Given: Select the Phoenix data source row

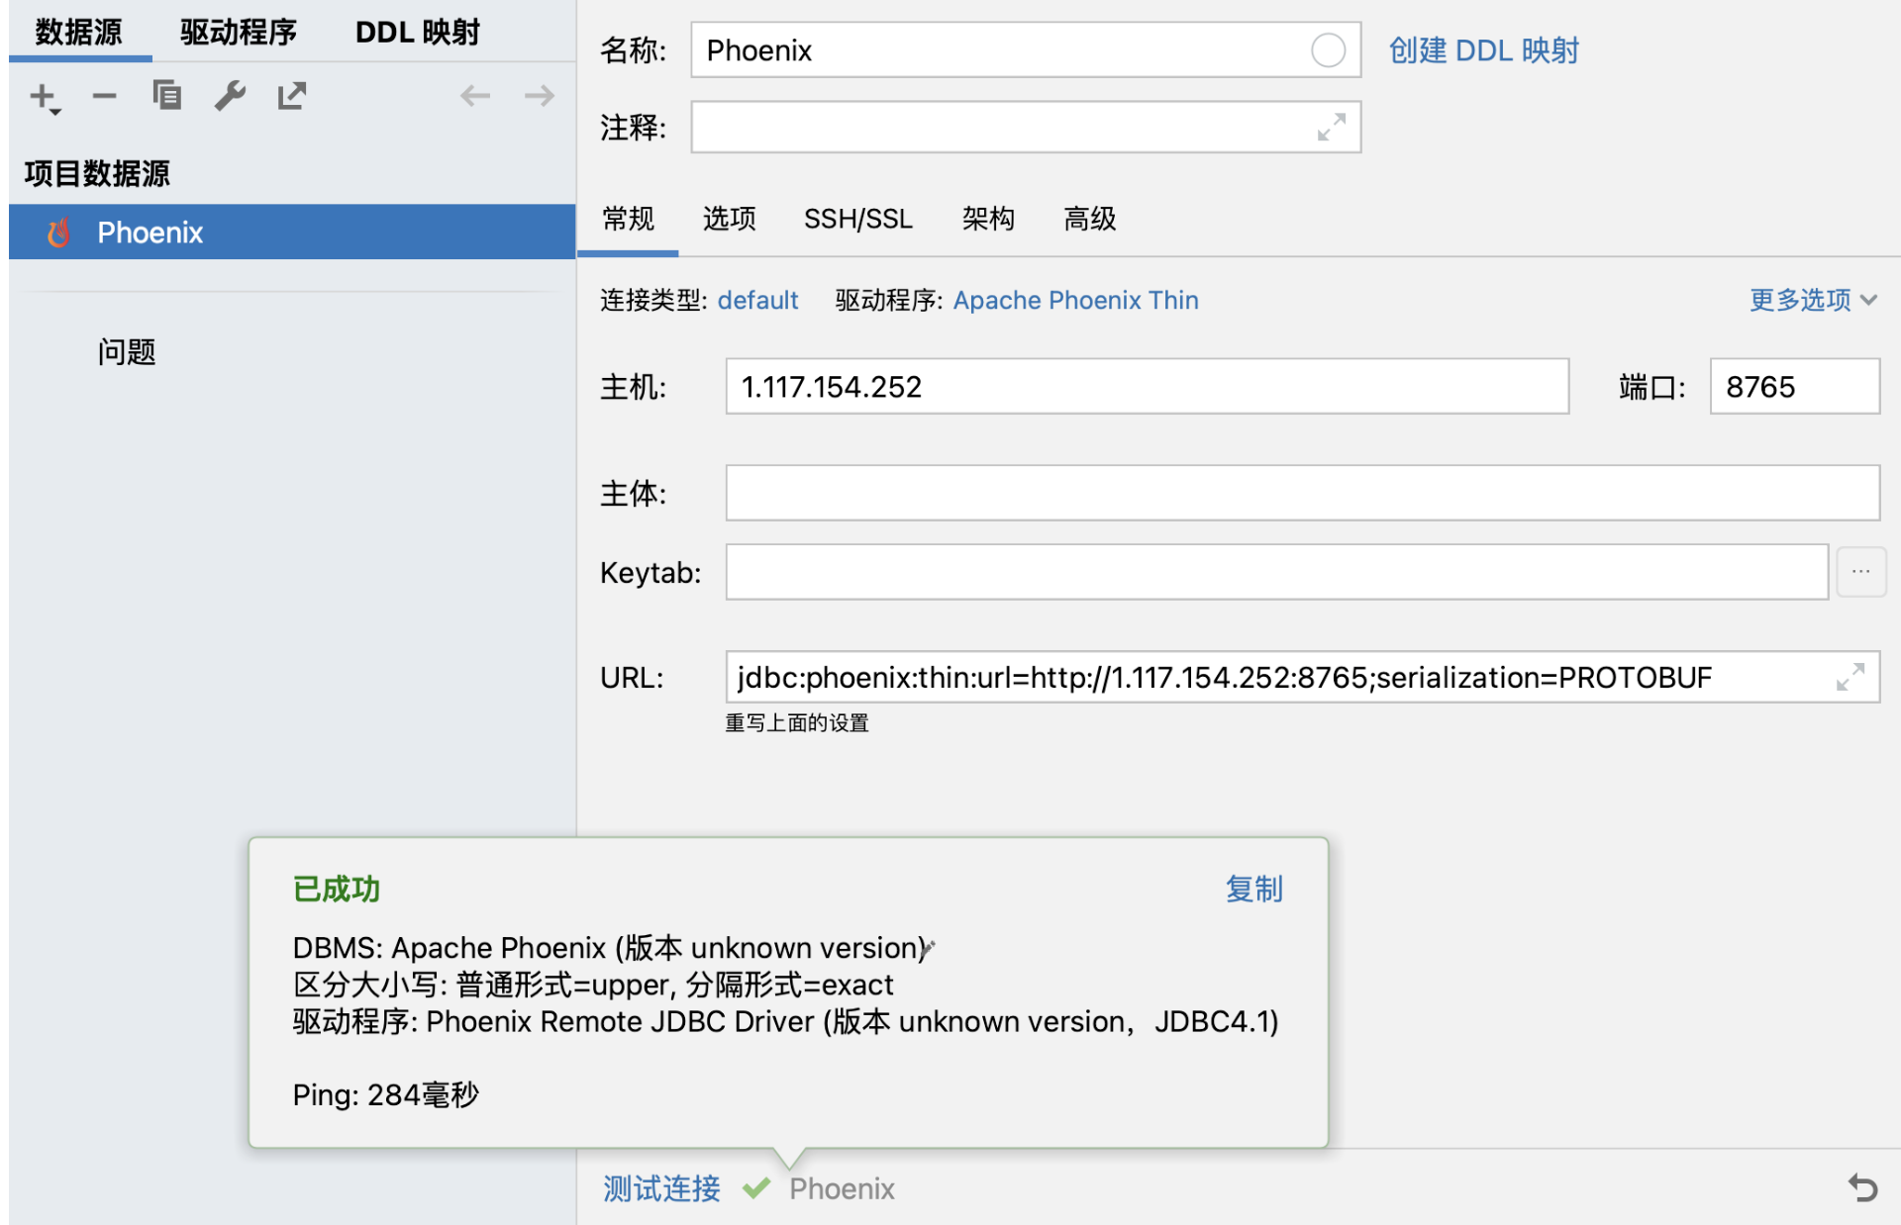Looking at the screenshot, I should [x=292, y=233].
